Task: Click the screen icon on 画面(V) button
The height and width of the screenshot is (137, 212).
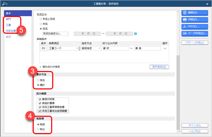Action: click(185, 13)
